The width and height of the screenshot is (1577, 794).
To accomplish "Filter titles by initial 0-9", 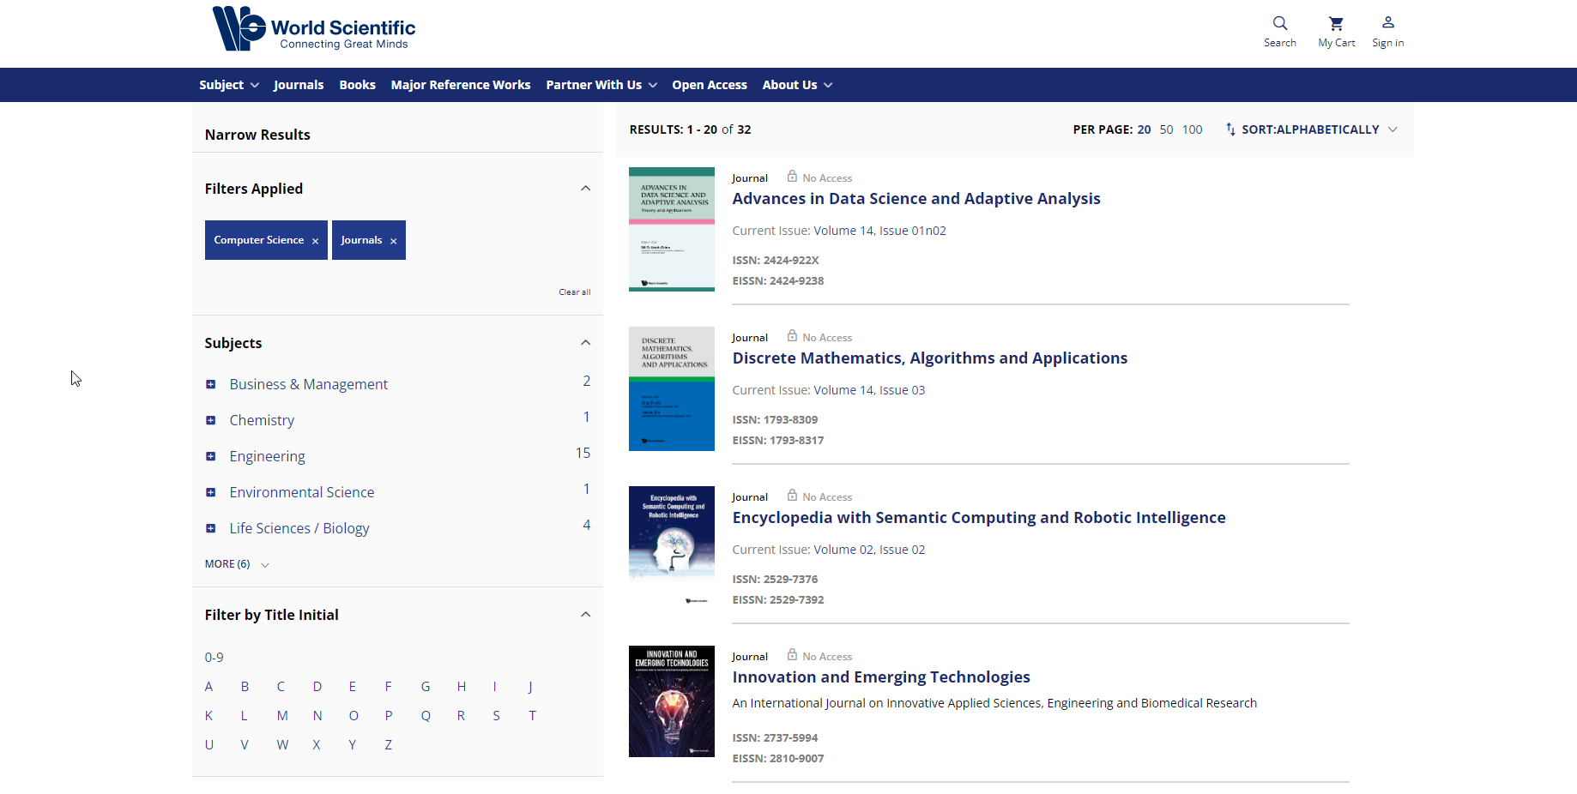I will (x=214, y=658).
